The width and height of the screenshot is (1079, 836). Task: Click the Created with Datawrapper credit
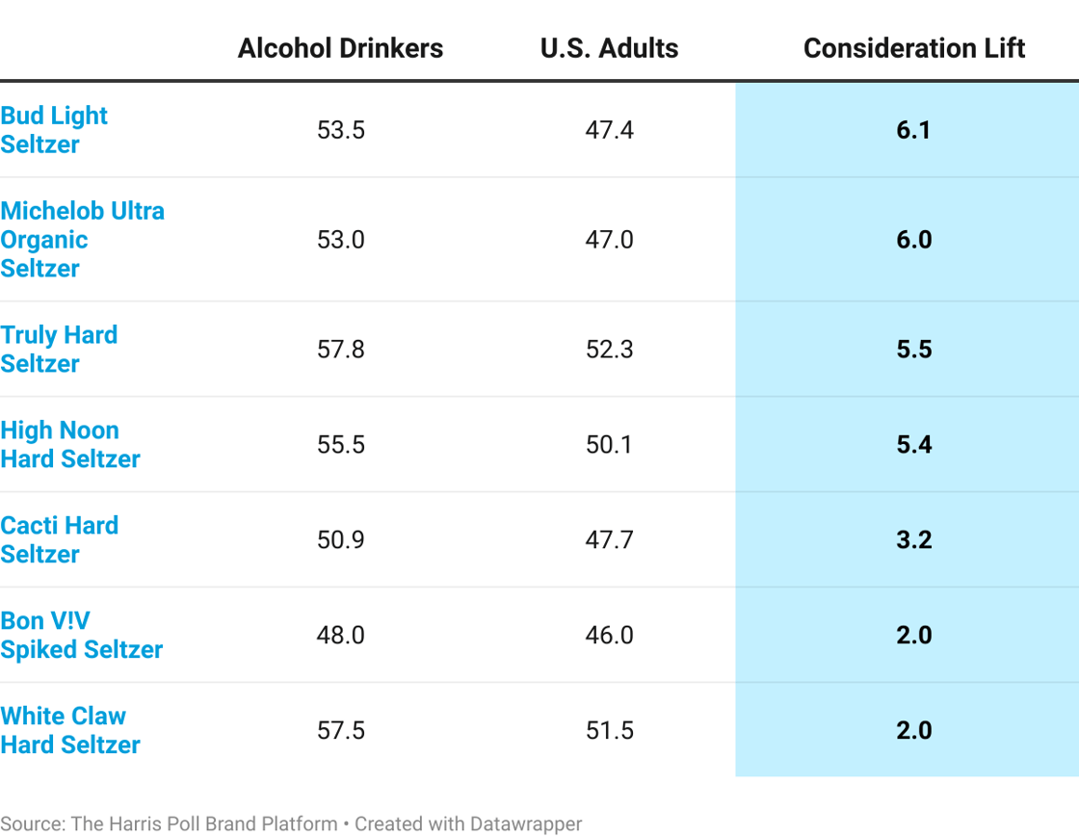pyautogui.click(x=468, y=823)
